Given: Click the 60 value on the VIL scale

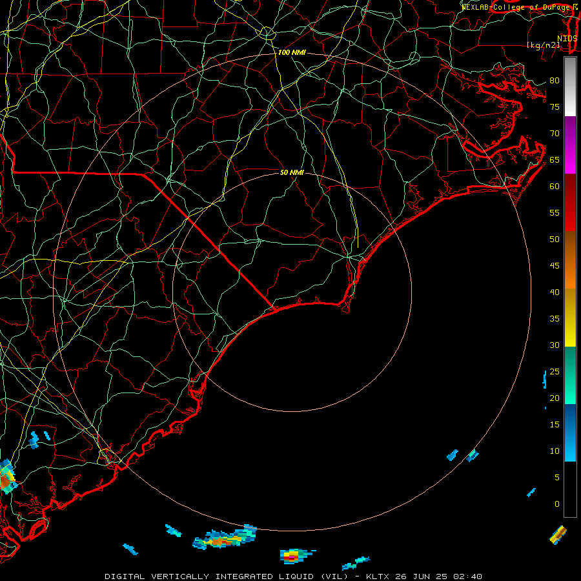Looking at the screenshot, I should (x=555, y=187).
